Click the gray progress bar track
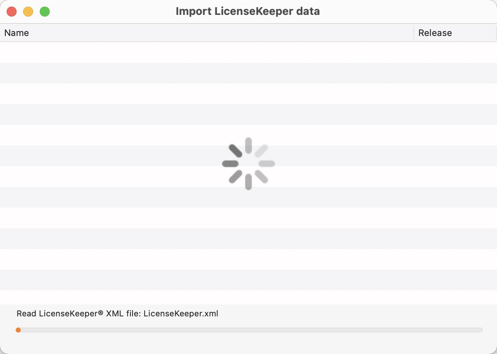Screen dimensions: 497x354 pyautogui.click(x=249, y=330)
